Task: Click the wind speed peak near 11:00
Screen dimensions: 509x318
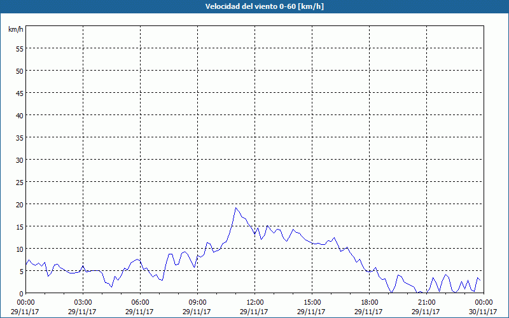Action: click(236, 208)
